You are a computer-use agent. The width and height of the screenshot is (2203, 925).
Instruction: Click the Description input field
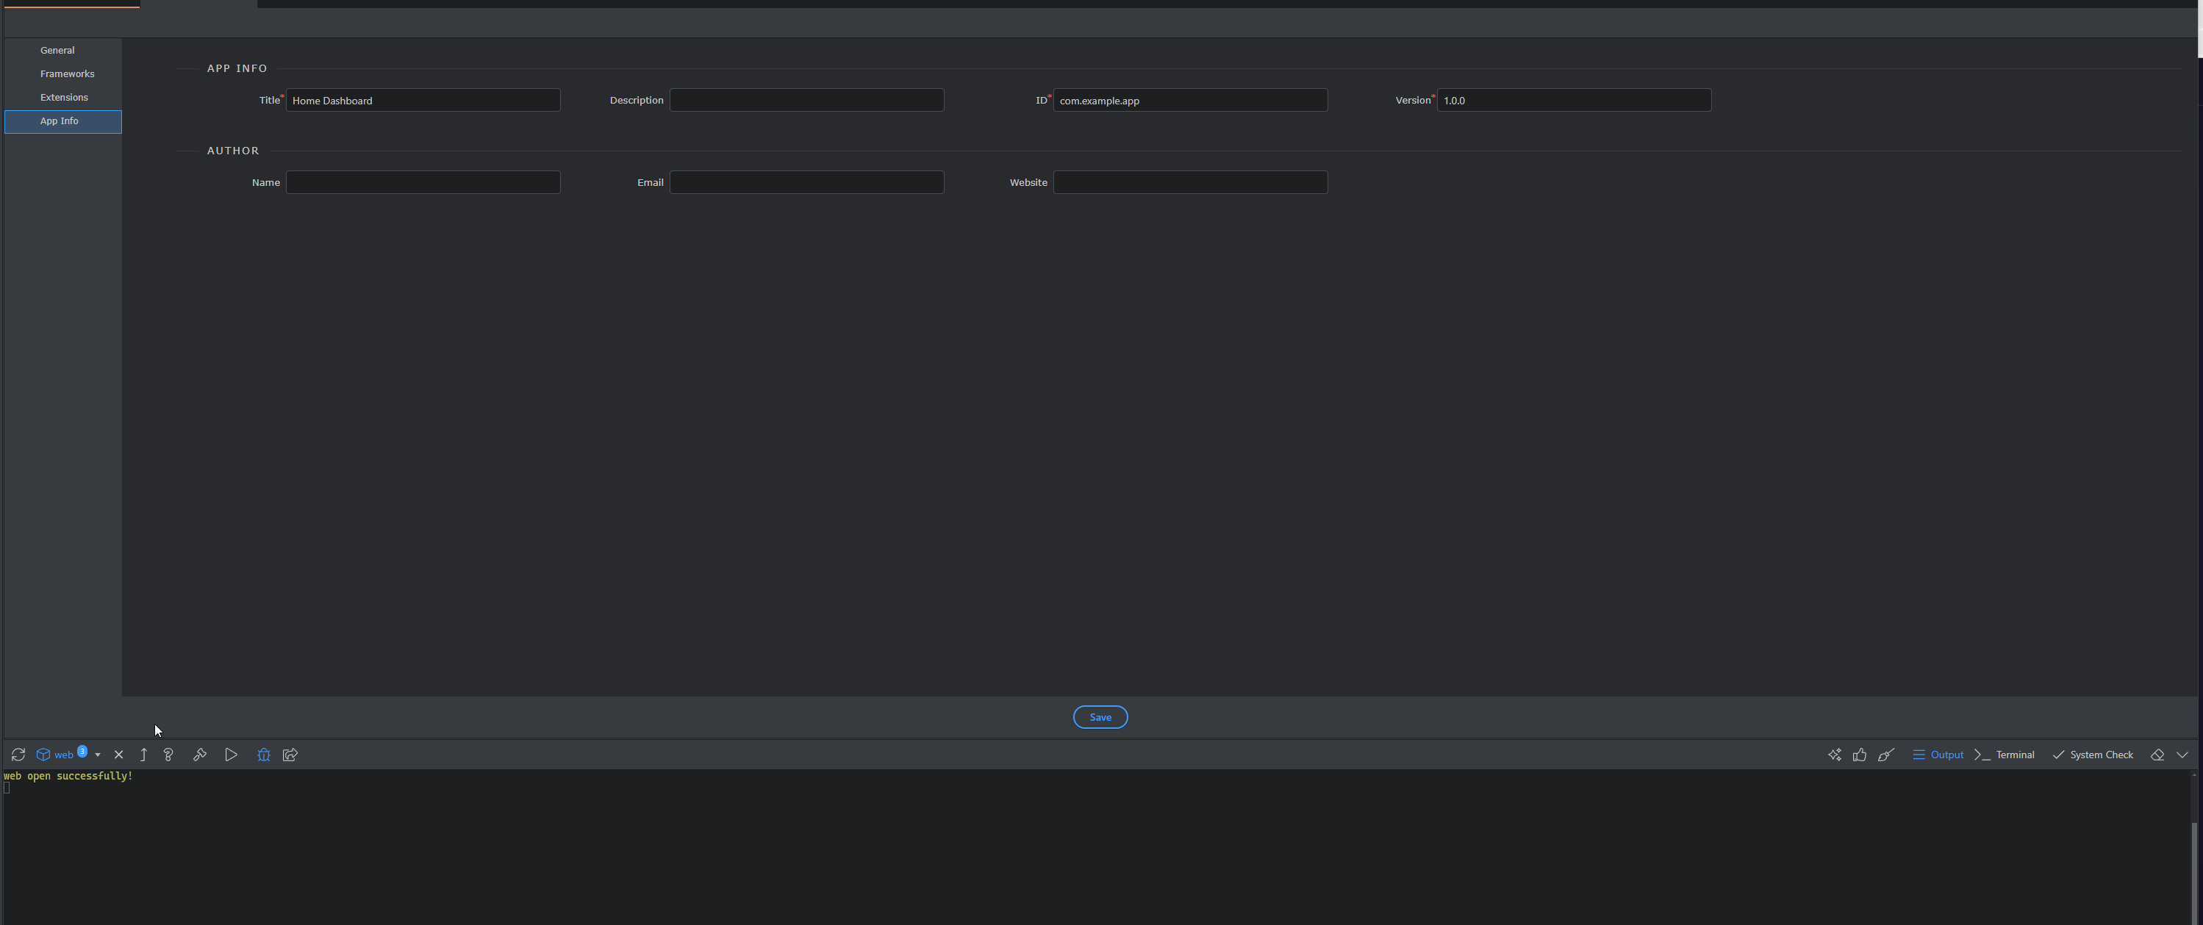point(806,100)
